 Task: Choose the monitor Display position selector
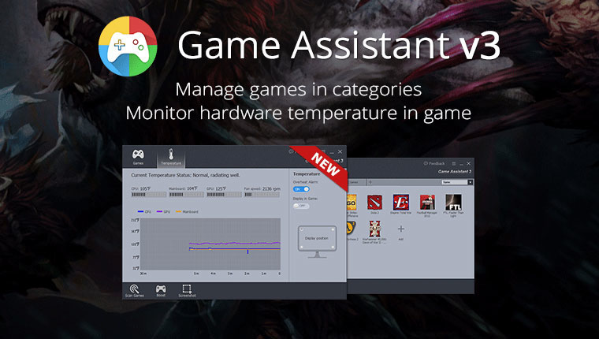pos(317,242)
